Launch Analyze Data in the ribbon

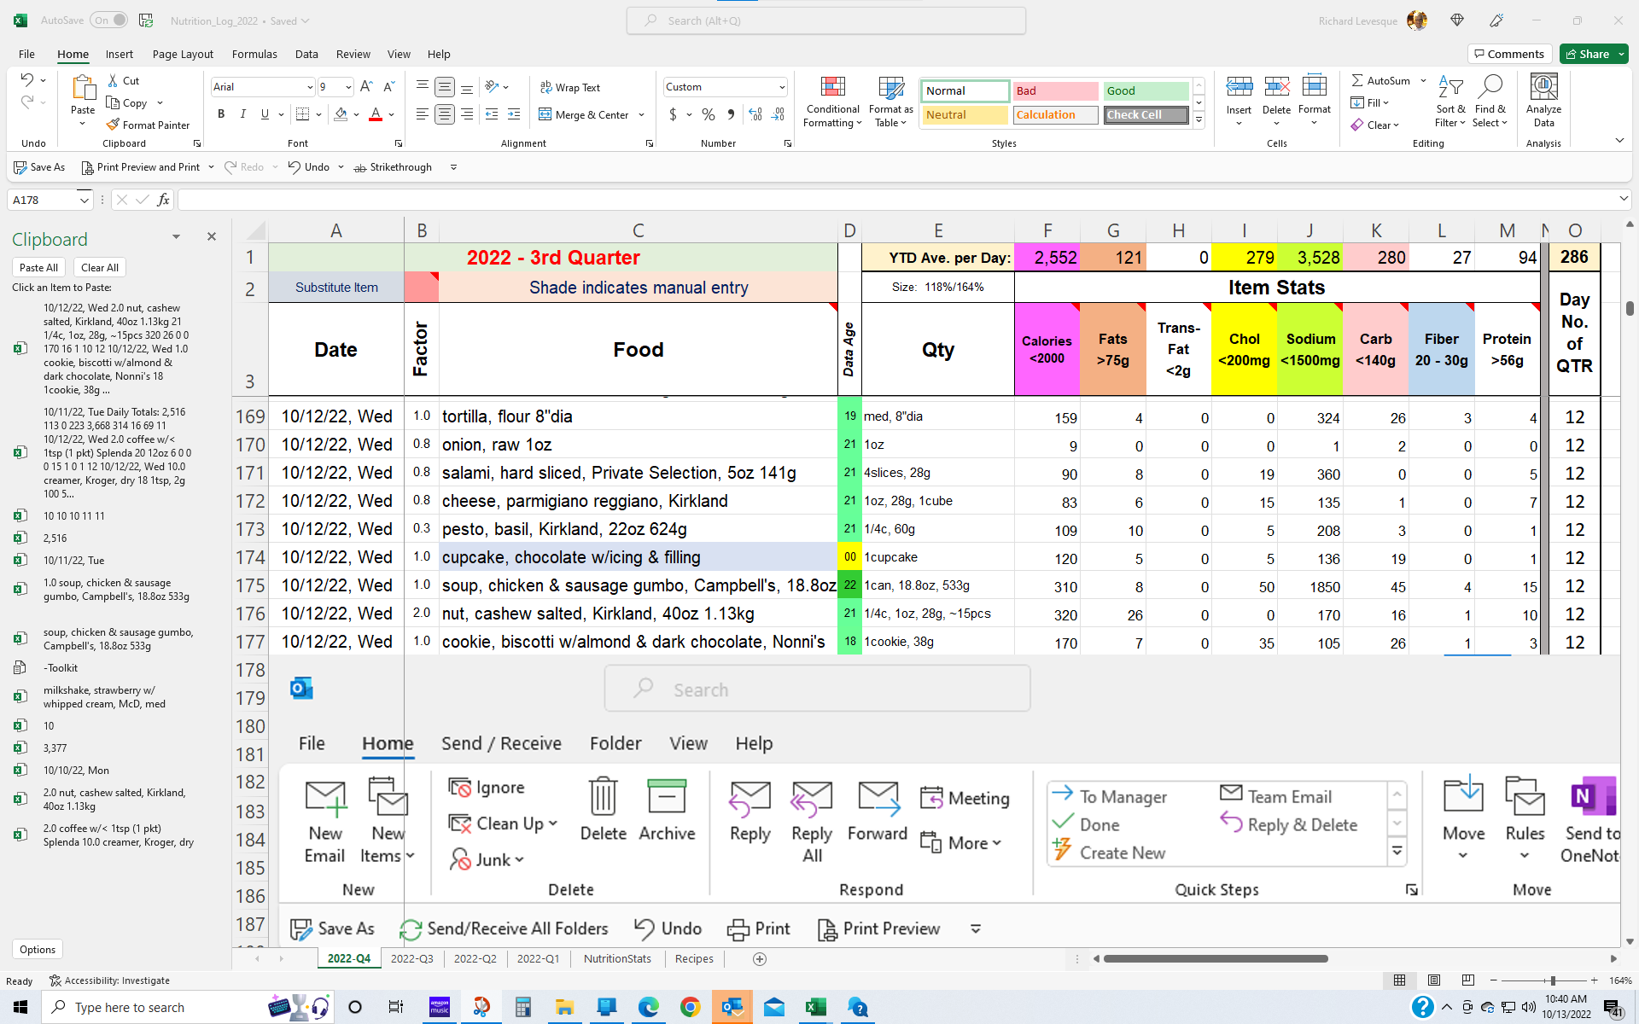1543,101
